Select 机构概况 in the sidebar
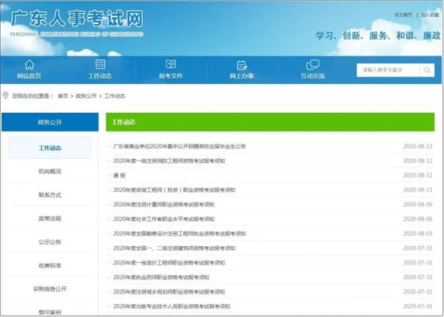444x317 pixels. click(50, 172)
